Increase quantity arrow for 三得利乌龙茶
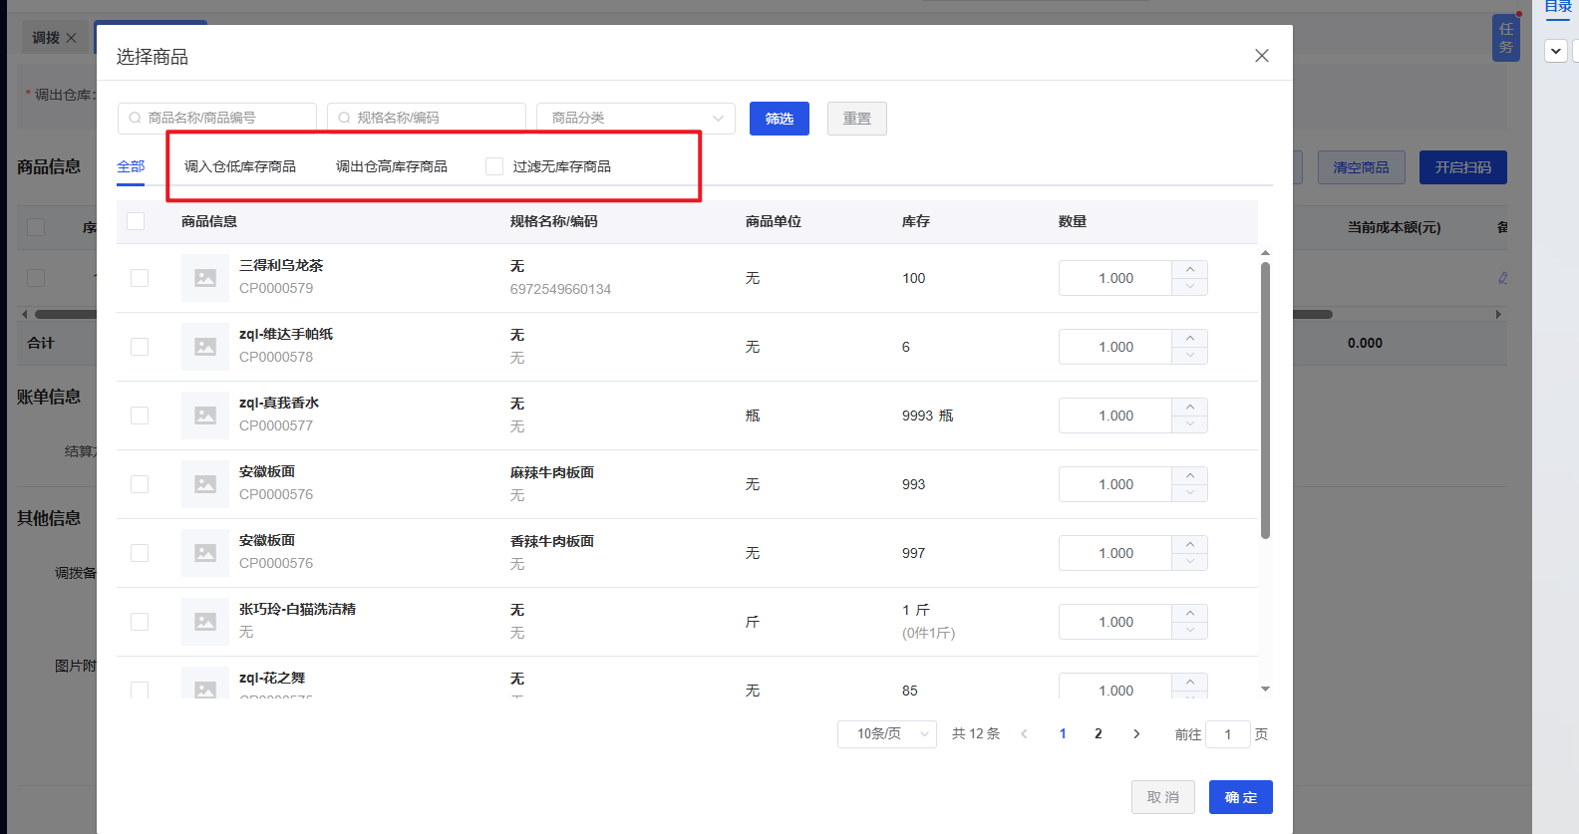This screenshot has width=1579, height=834. click(1189, 269)
